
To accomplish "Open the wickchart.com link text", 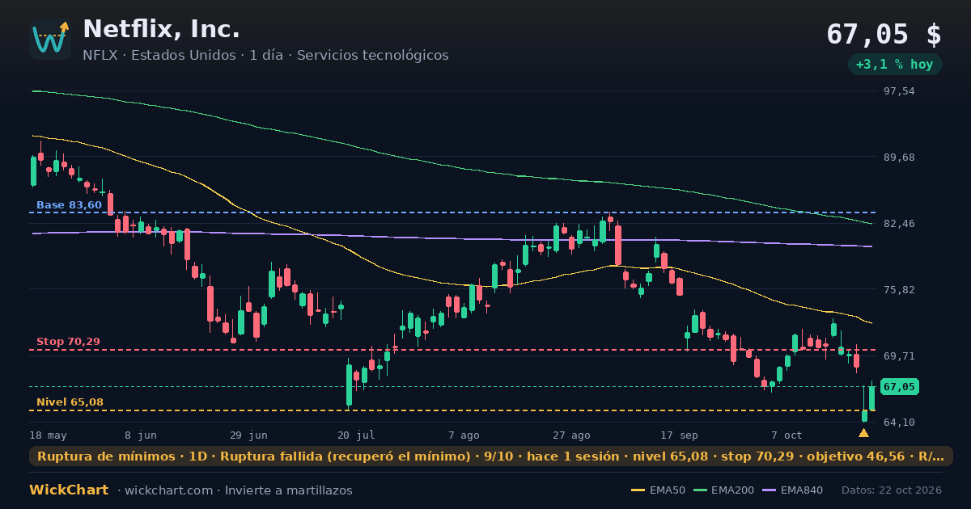I will (168, 490).
